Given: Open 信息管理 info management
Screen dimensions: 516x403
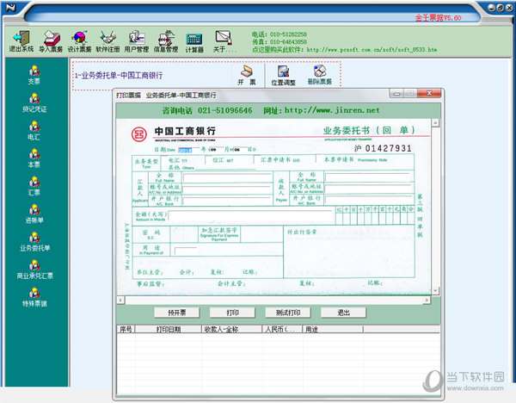Looking at the screenshot, I should tap(166, 41).
